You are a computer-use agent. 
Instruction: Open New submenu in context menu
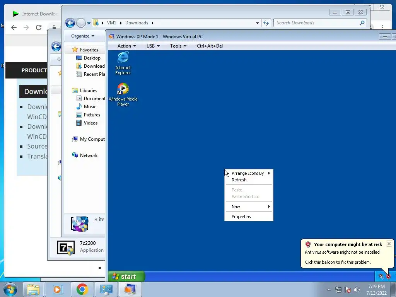249,207
